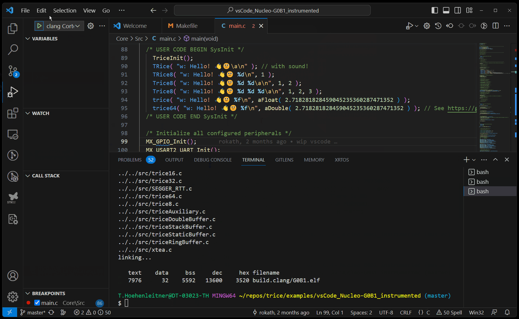Maximize the panel with the up chevron
Screen dimensions: 519x319
click(496, 159)
